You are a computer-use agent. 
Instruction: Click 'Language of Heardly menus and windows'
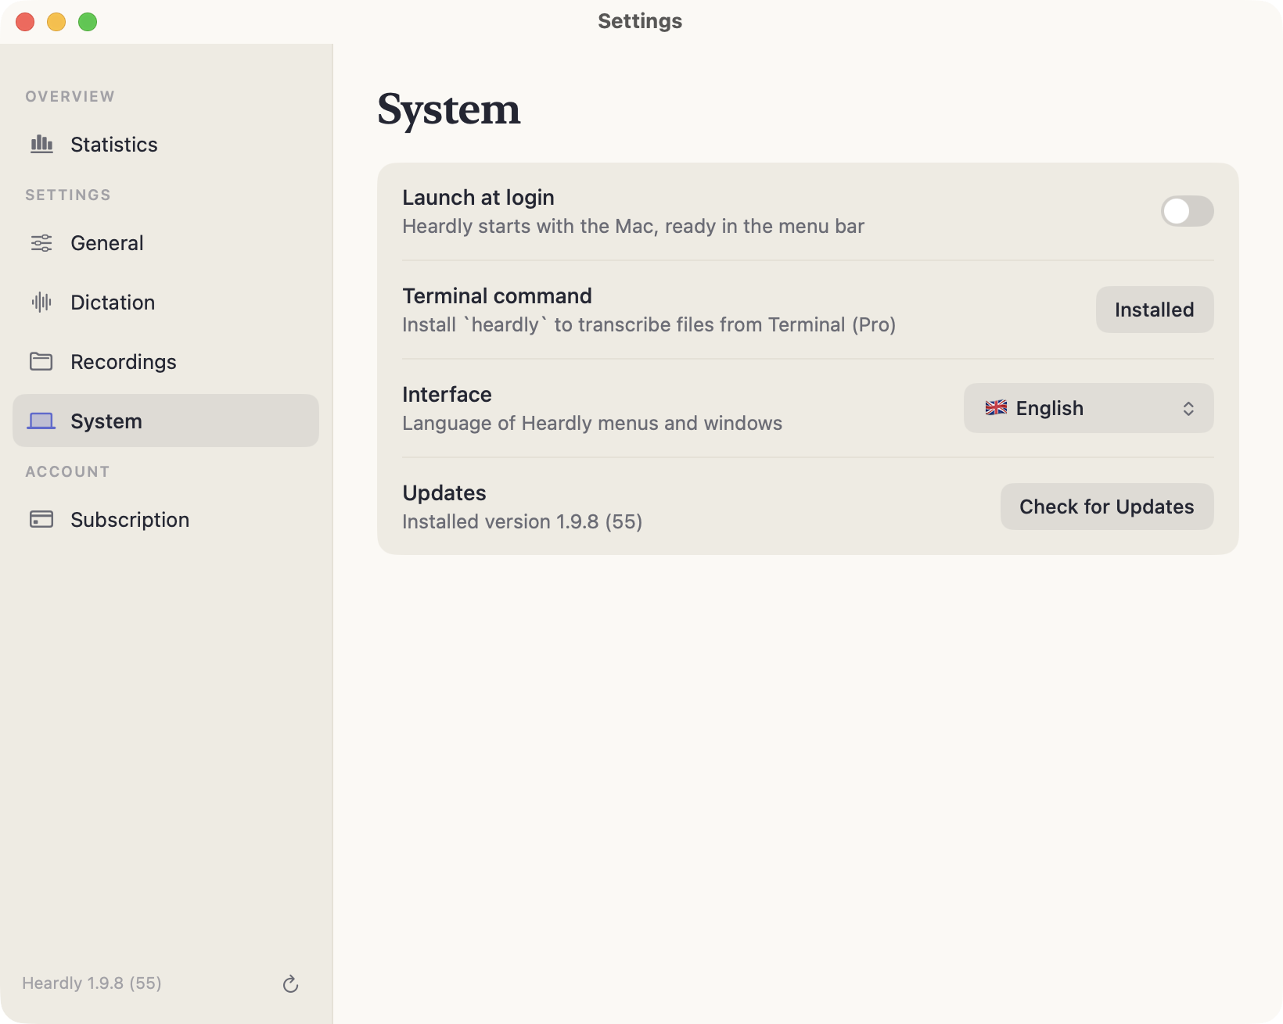pyautogui.click(x=592, y=423)
